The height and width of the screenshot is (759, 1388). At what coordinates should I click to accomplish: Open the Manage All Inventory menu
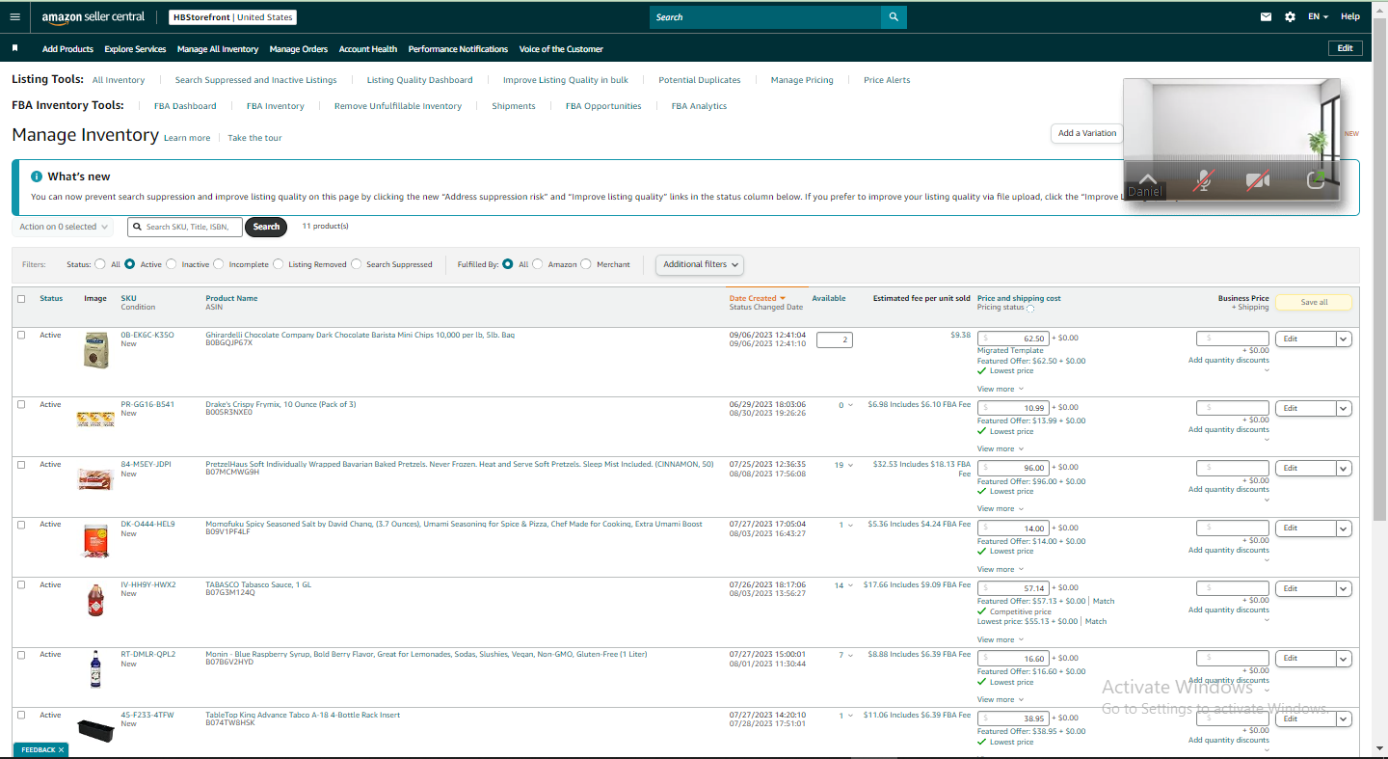(218, 49)
